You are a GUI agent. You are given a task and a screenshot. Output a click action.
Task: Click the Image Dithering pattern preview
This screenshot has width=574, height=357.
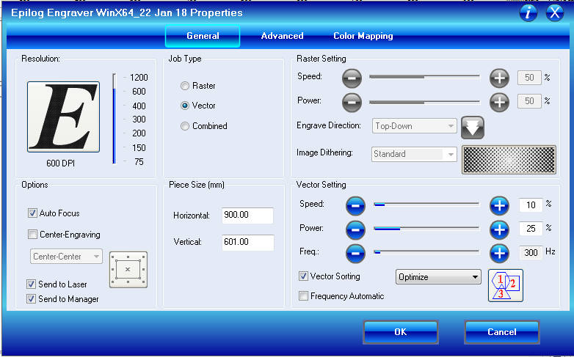[x=509, y=160]
